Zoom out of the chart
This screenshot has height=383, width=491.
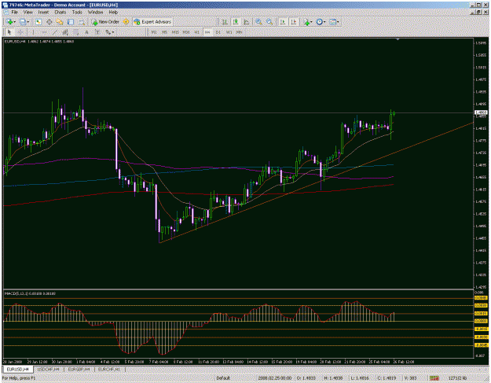tap(269, 21)
